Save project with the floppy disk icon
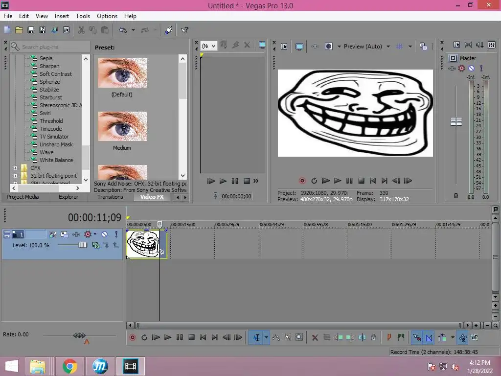 pos(31,30)
